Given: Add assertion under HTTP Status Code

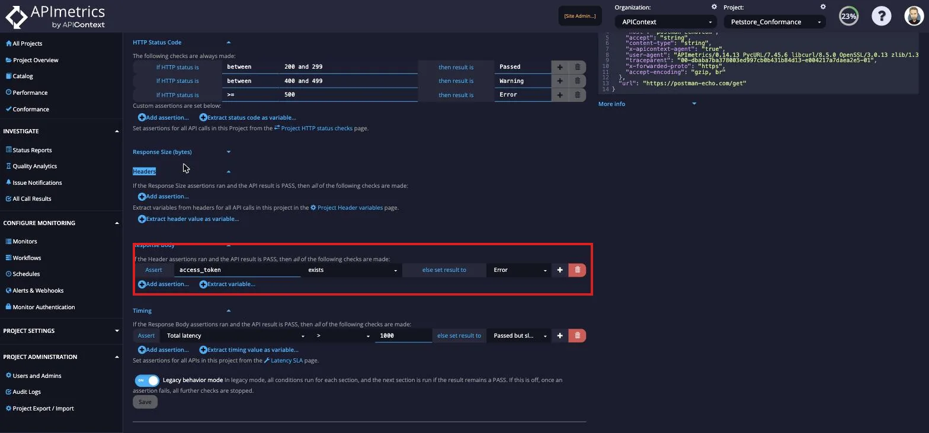Looking at the screenshot, I should tap(164, 117).
